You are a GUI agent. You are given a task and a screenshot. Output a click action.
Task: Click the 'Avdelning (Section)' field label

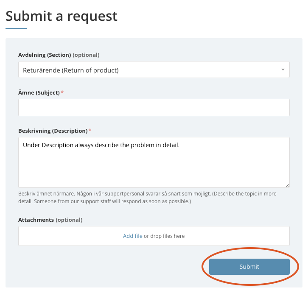(x=45, y=55)
